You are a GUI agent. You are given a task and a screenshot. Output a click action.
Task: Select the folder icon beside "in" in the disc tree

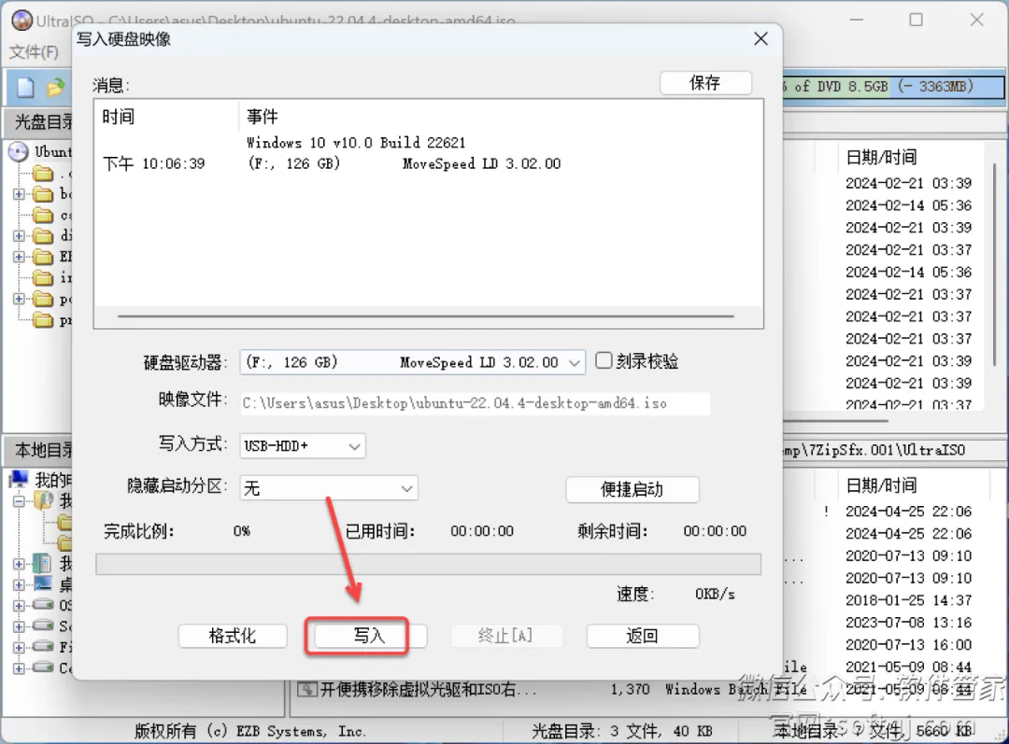tap(43, 278)
